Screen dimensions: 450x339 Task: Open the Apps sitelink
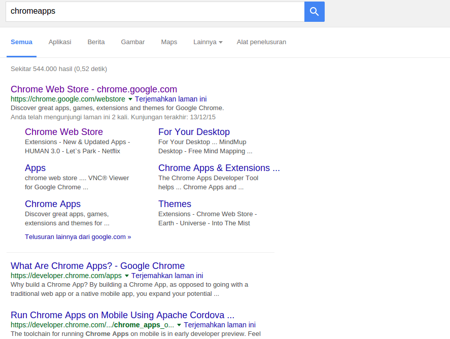(x=35, y=168)
